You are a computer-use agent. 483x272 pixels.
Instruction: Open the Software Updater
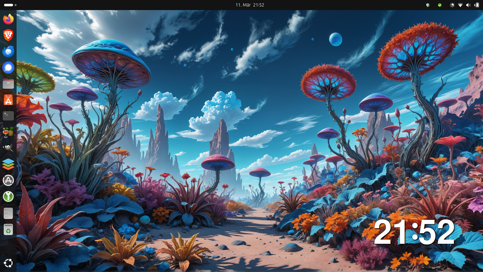(8, 180)
